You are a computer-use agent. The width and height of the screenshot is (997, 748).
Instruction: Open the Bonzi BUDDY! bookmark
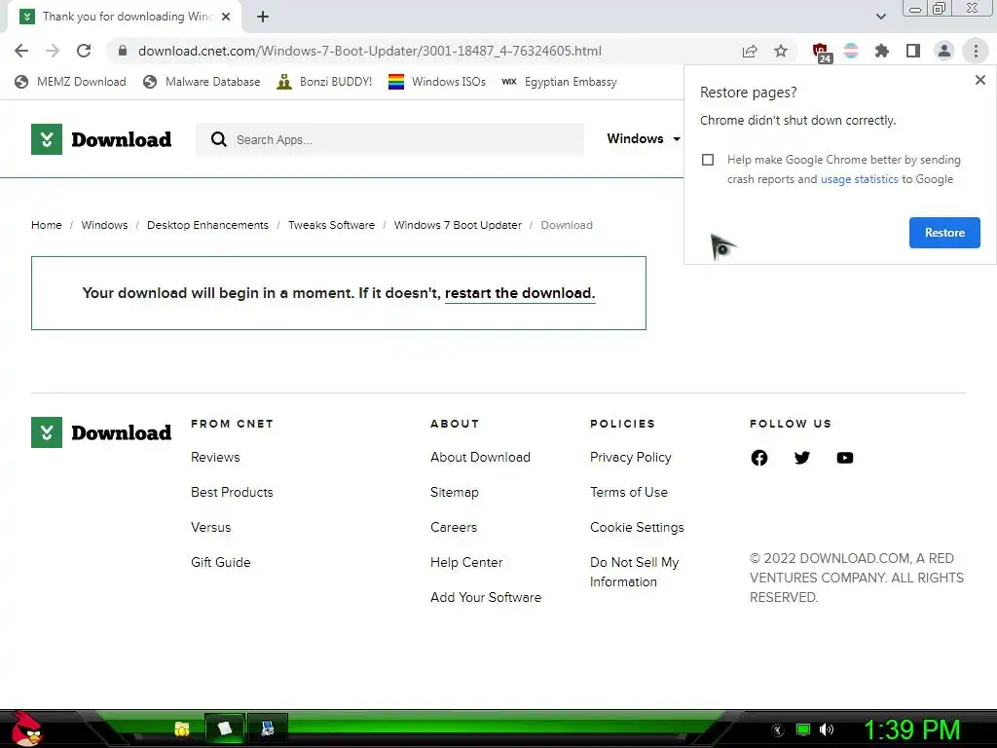[x=324, y=82]
